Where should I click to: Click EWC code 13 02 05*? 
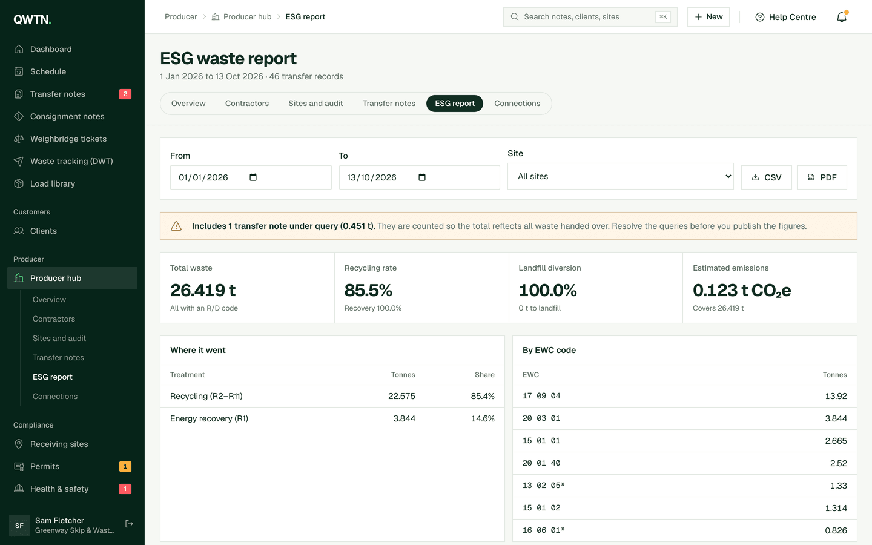544,486
